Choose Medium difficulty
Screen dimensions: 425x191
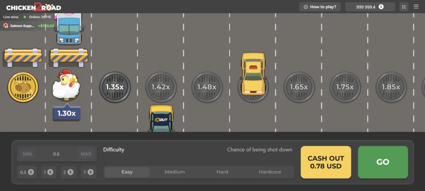175,172
